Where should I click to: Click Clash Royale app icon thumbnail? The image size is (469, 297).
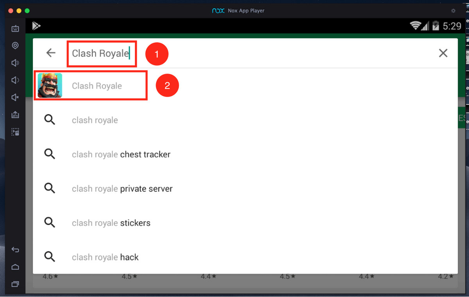50,85
